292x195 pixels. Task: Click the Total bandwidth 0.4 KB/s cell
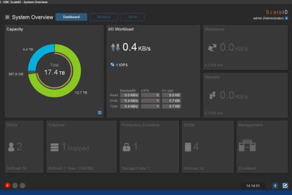click(130, 106)
